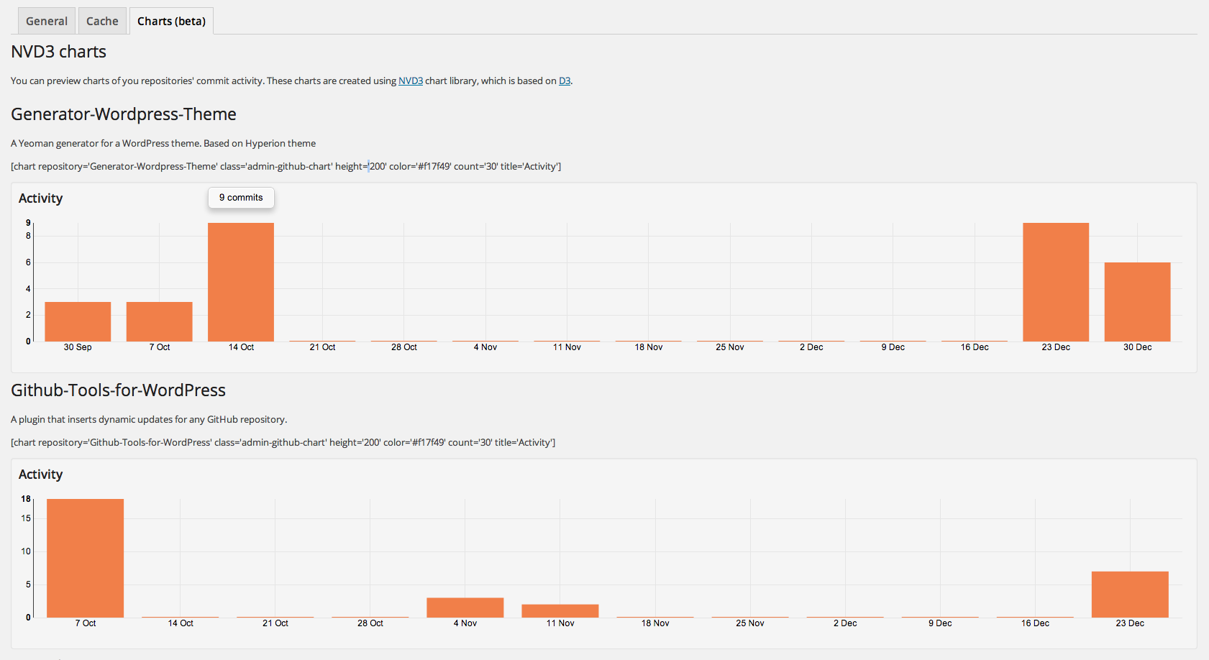The width and height of the screenshot is (1209, 660).
Task: Click the '9 Dec' axis label in the first chart
Action: (x=893, y=347)
